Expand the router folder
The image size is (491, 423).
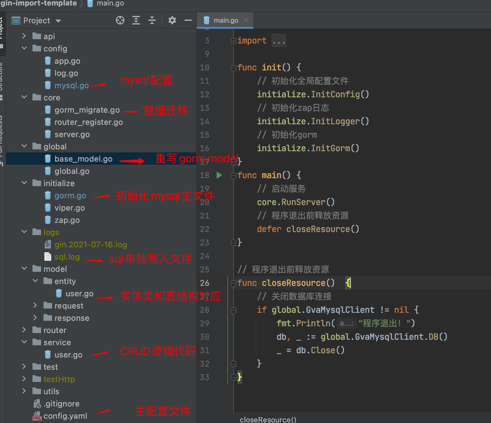24,330
